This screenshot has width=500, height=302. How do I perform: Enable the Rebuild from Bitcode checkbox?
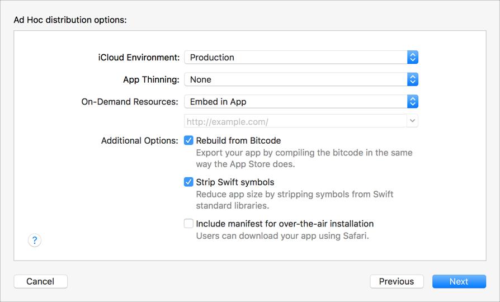[189, 140]
